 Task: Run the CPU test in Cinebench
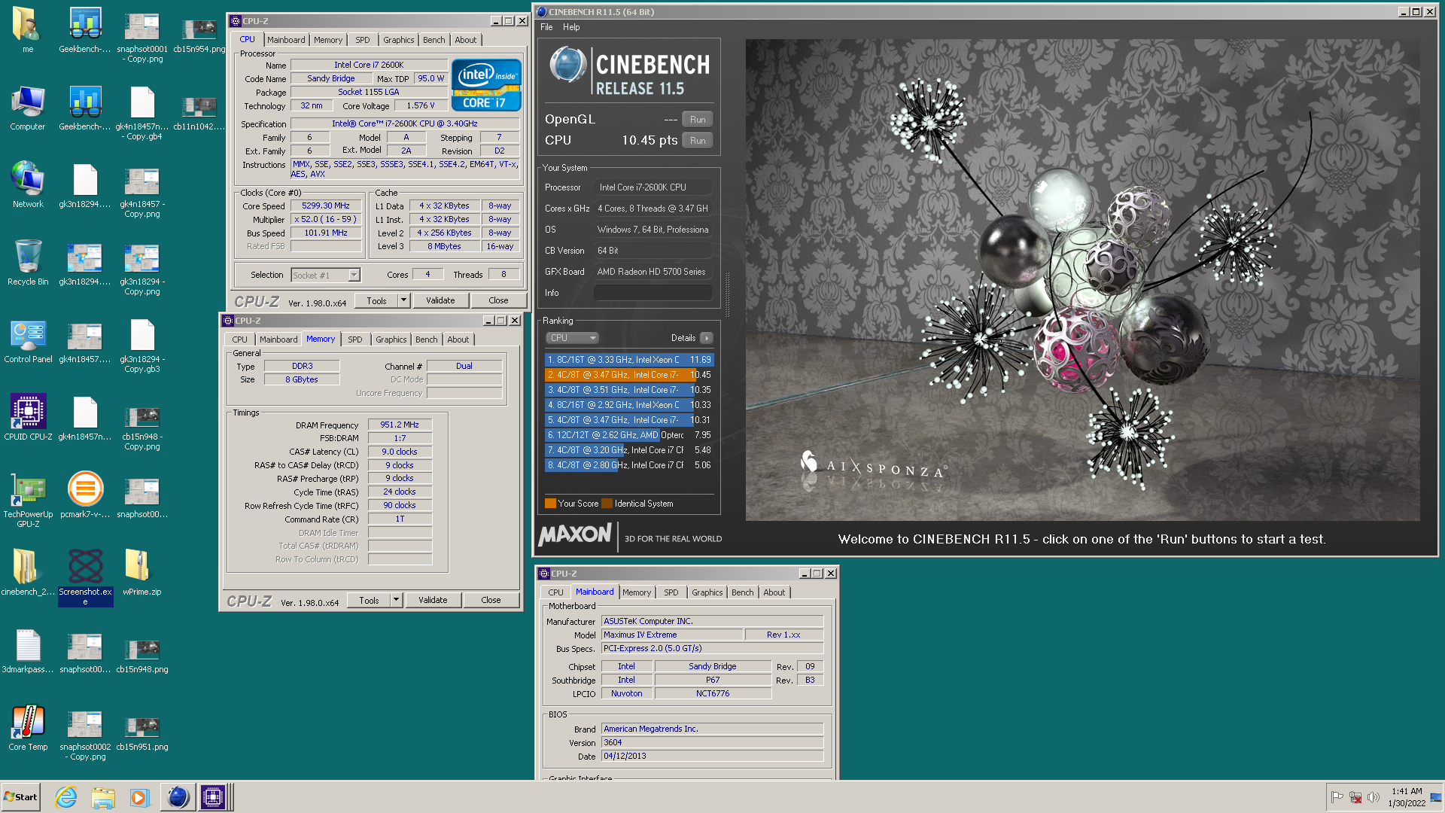pyautogui.click(x=698, y=141)
